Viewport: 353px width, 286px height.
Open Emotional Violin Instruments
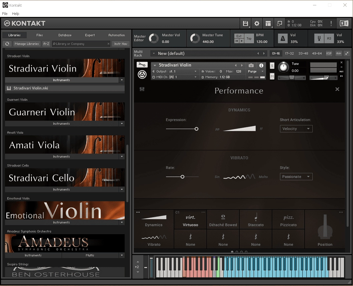(62, 222)
